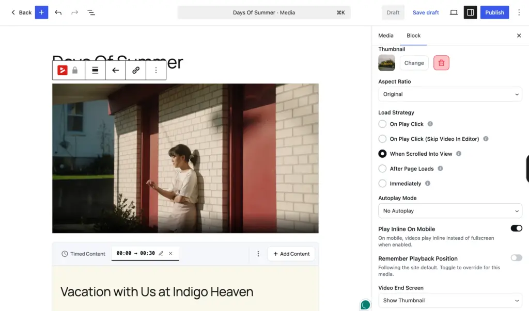The height and width of the screenshot is (311, 529).
Task: Select the On Play Click load strategy
Action: point(382,124)
